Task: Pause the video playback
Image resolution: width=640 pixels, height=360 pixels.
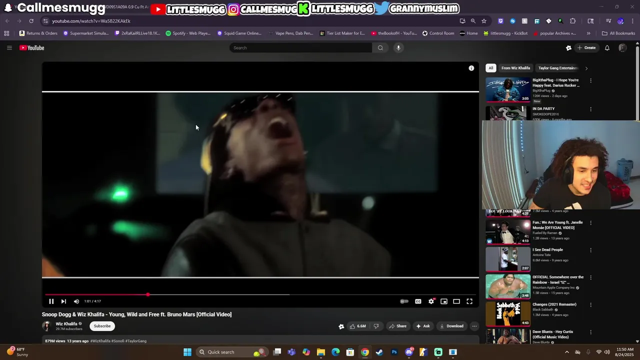Action: (51, 301)
